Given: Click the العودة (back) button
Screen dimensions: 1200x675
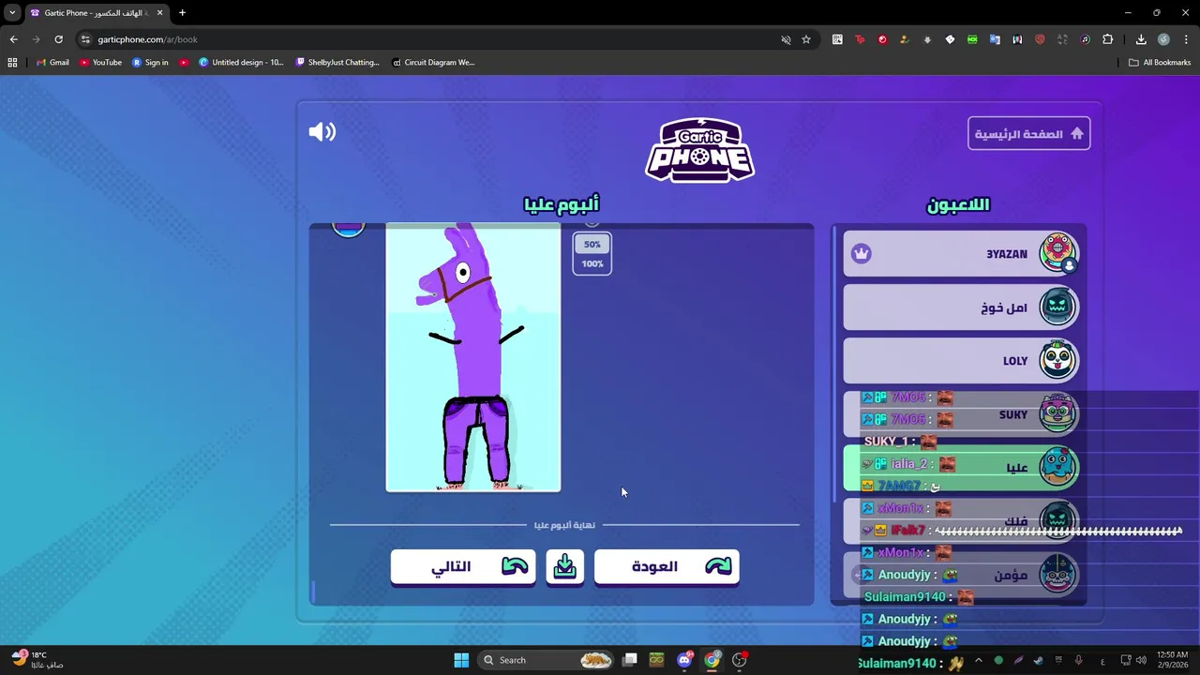Looking at the screenshot, I should pyautogui.click(x=667, y=566).
